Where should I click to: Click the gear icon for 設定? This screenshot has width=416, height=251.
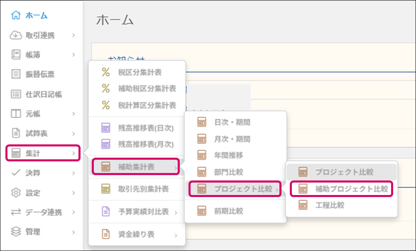[16, 193]
